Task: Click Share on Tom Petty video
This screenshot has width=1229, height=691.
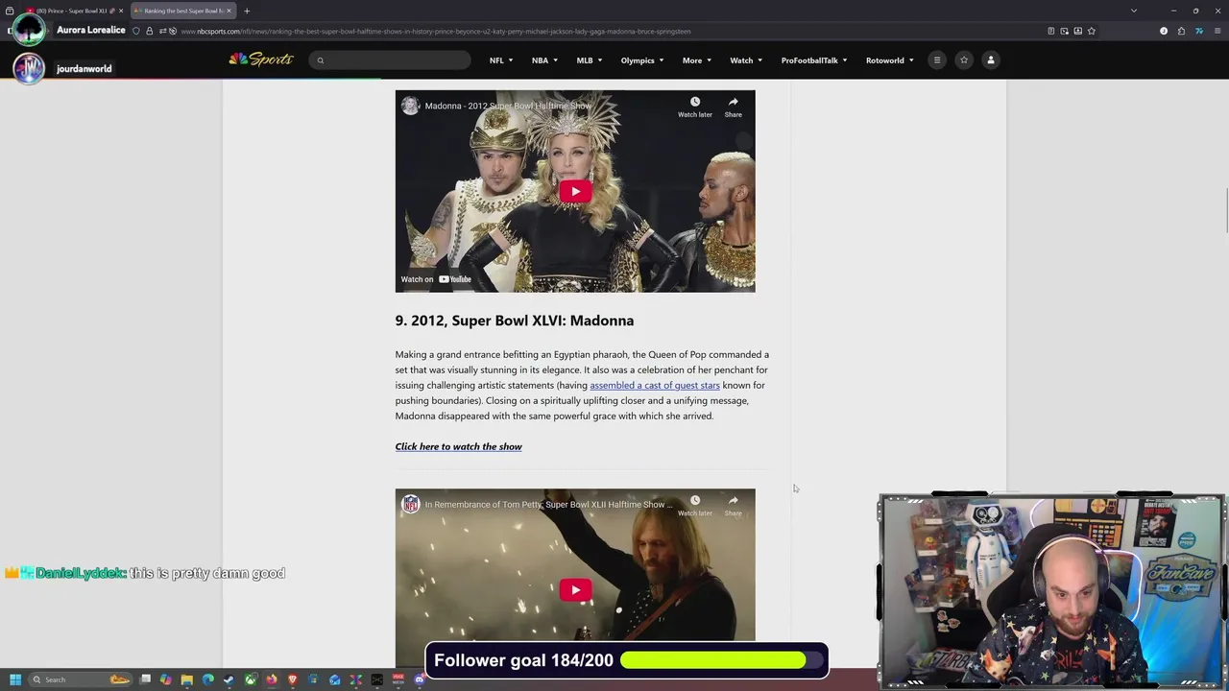Action: pyautogui.click(x=733, y=505)
